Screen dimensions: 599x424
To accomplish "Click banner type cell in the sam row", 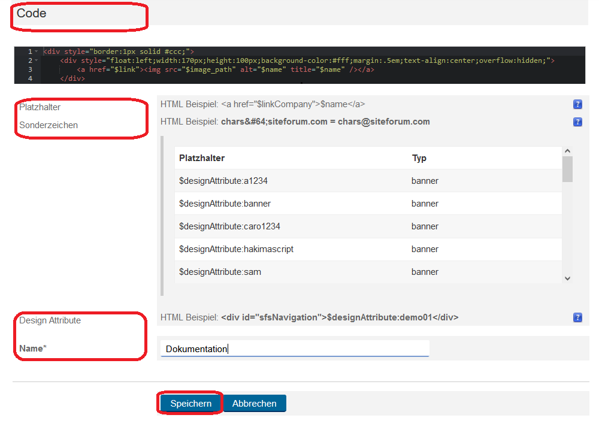I will (x=425, y=272).
